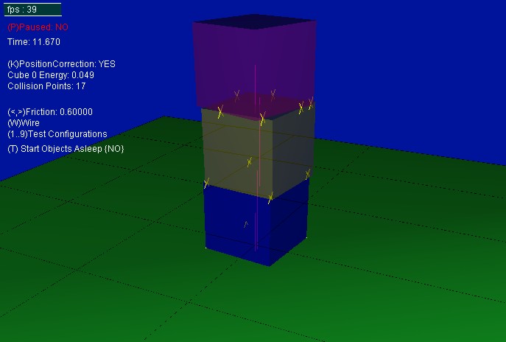Click the (T) Start Objects Asleep {NO} line

[x=66, y=149]
